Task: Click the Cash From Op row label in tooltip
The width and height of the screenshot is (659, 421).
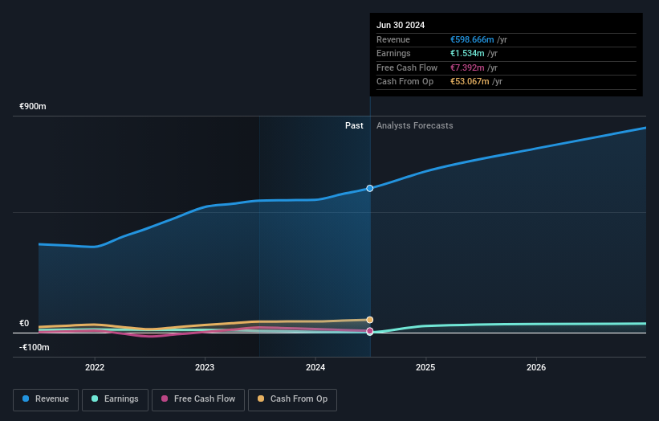Action: coord(405,82)
